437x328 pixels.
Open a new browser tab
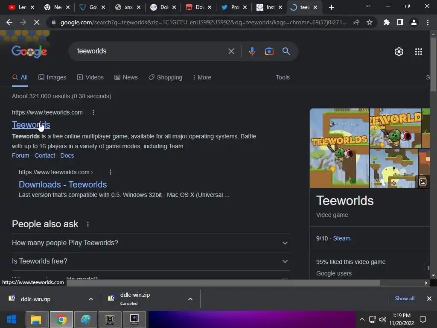(x=331, y=8)
